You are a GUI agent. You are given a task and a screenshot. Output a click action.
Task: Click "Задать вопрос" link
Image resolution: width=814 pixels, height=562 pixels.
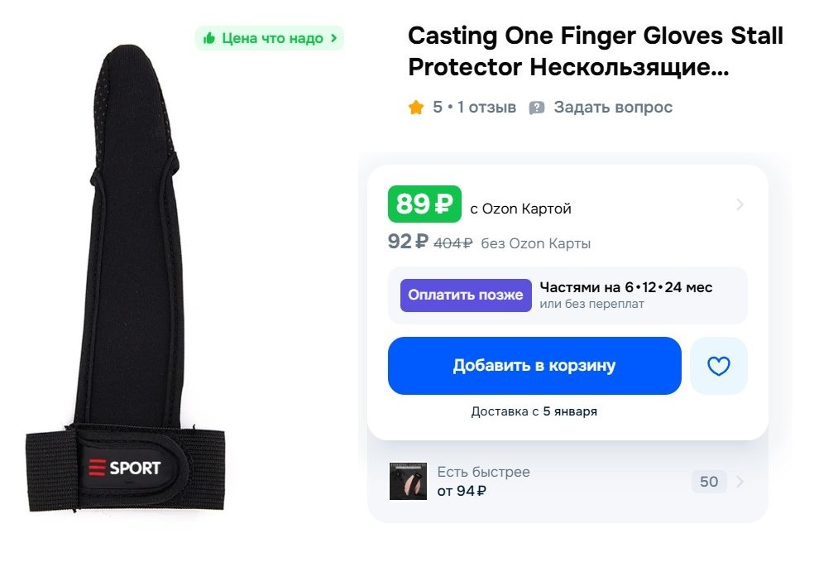coord(613,108)
